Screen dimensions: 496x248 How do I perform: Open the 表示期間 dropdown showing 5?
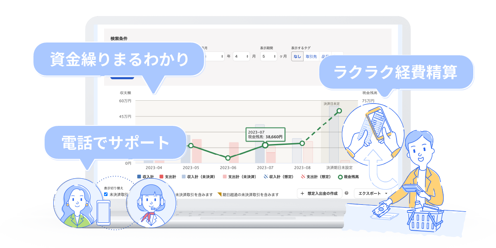pos(268,56)
